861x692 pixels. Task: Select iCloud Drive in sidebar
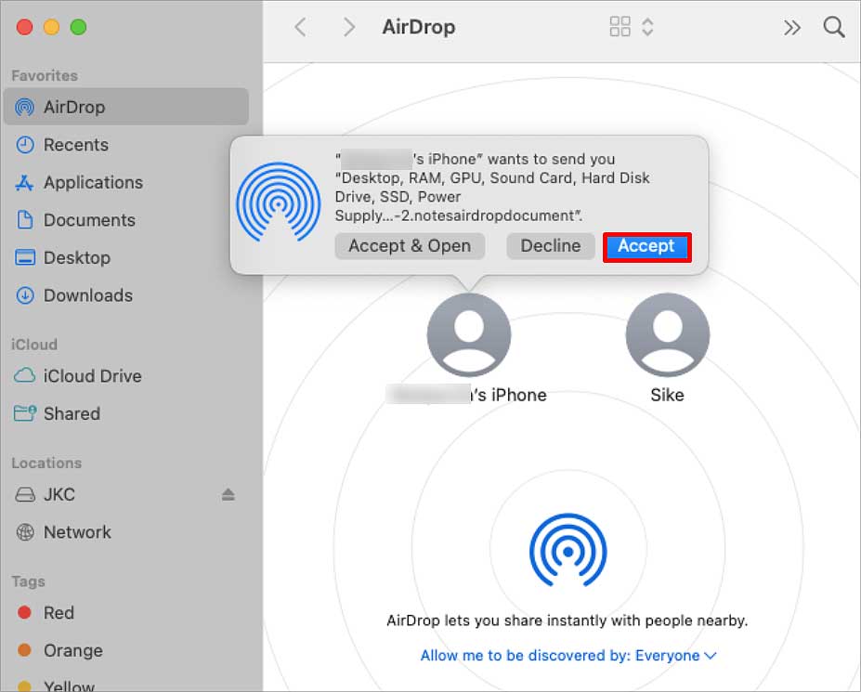(92, 376)
